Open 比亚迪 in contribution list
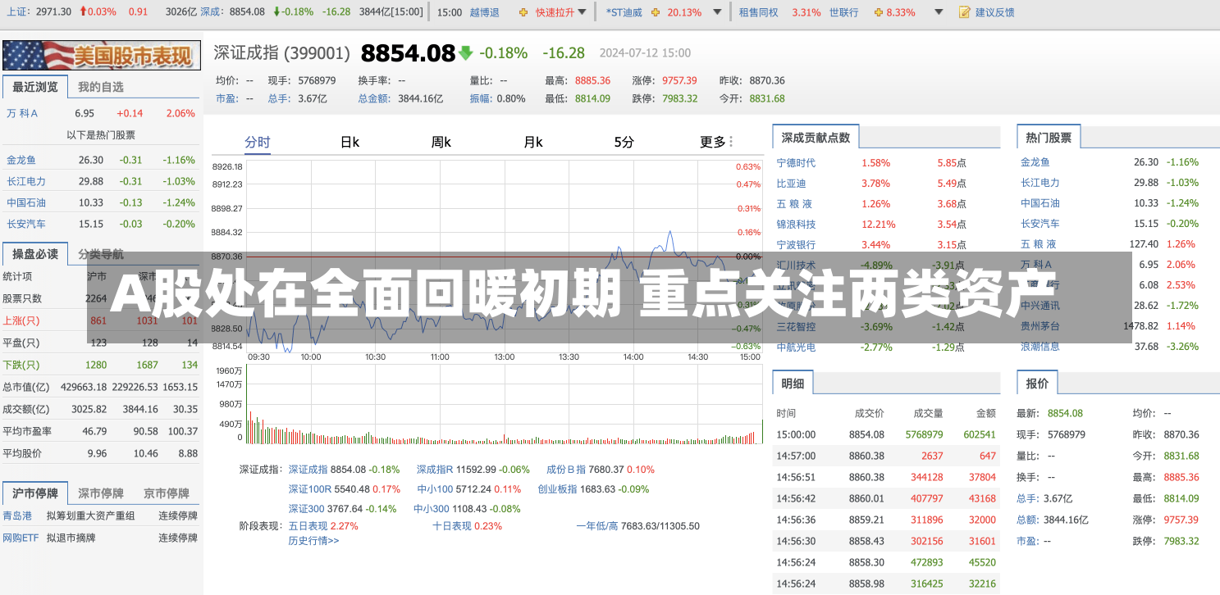Screen dimensions: 1220x595 [791, 184]
